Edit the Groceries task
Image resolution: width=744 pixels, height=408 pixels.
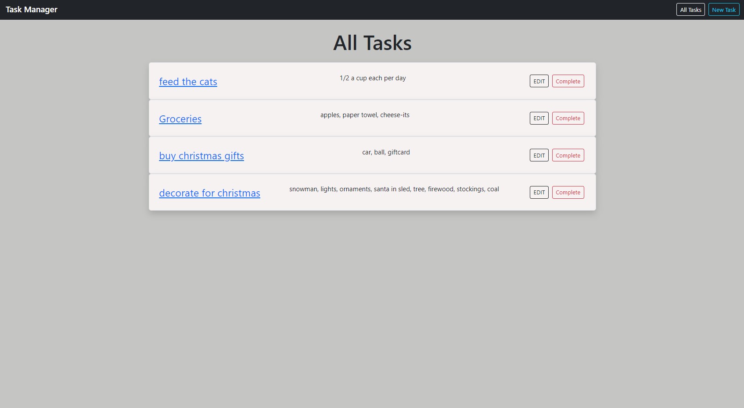point(539,118)
